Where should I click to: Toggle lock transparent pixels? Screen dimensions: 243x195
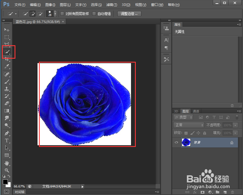click(x=186, y=133)
